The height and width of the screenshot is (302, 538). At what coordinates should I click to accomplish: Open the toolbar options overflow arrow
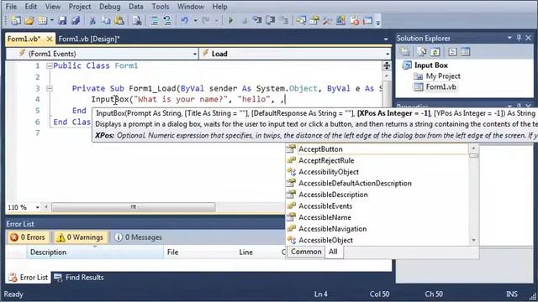[x=378, y=22]
